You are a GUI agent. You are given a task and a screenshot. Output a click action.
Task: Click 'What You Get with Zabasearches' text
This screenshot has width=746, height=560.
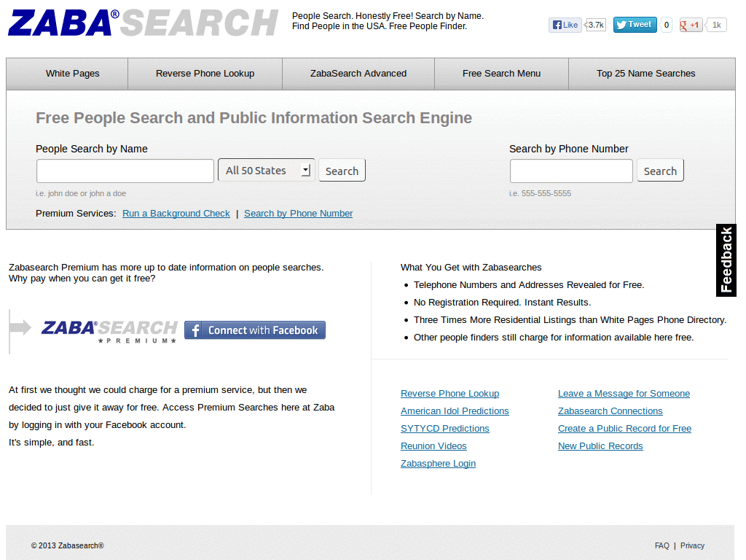[x=471, y=267]
